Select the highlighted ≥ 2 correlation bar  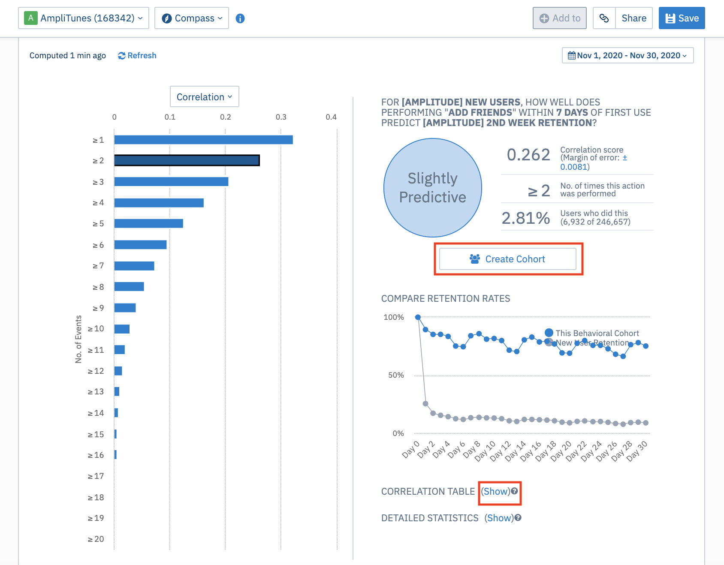(x=187, y=160)
